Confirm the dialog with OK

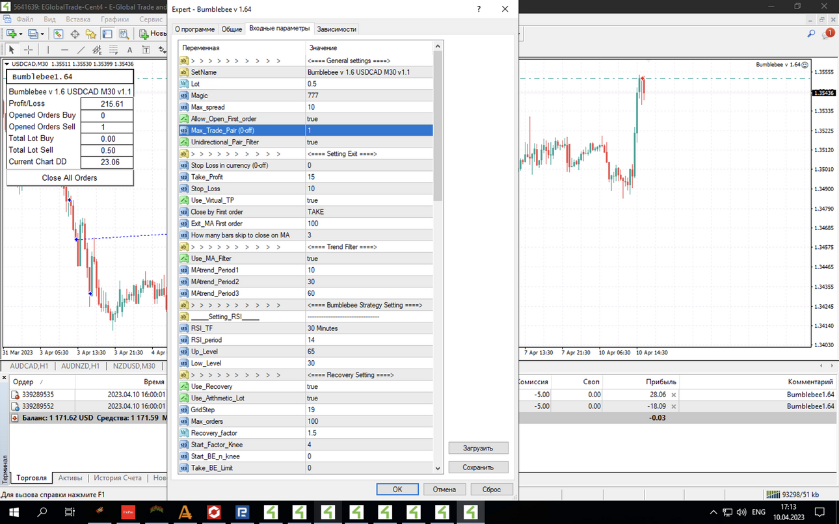coord(397,490)
